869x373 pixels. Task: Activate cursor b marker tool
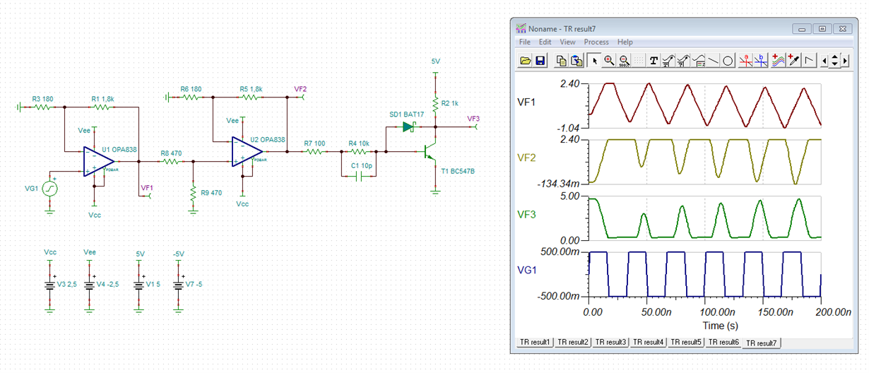(x=760, y=61)
